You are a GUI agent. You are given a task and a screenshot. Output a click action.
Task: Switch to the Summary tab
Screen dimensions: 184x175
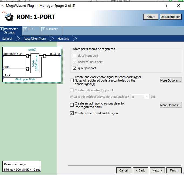point(51,31)
